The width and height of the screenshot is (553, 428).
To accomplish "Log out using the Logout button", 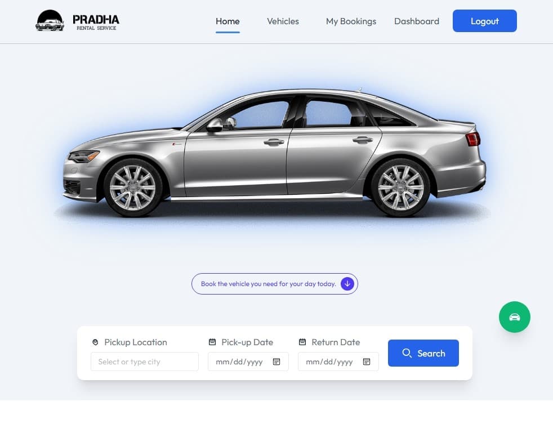I will tap(485, 21).
